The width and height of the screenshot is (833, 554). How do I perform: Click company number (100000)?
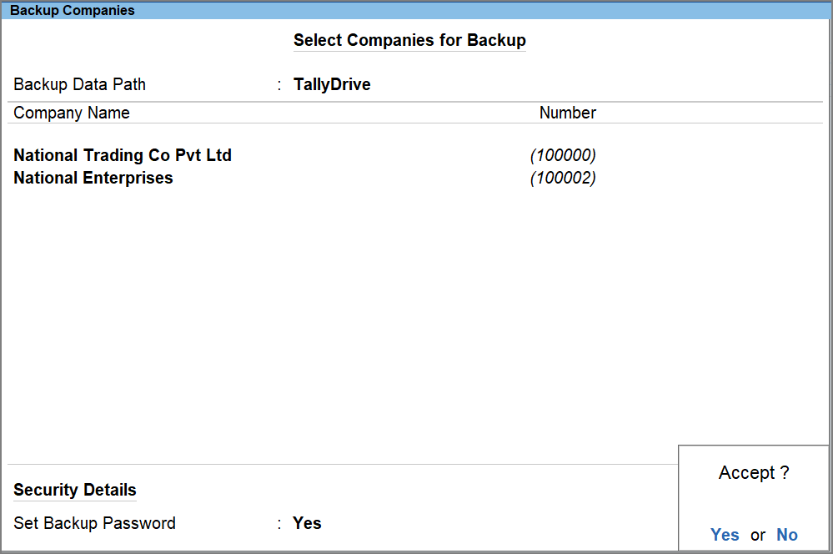[563, 155]
